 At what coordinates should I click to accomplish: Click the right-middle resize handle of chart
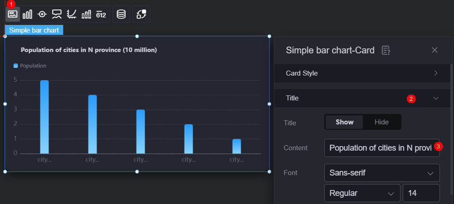tap(269, 104)
